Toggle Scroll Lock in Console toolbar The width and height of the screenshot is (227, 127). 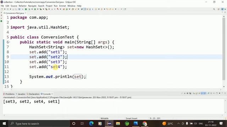pyautogui.click(x=196, y=93)
